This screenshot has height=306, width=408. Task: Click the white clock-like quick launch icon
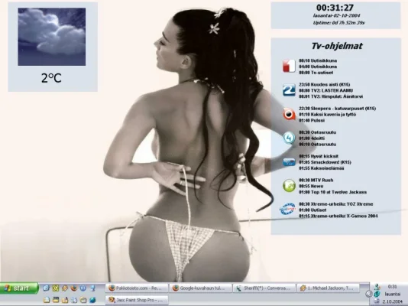pyautogui.click(x=74, y=301)
